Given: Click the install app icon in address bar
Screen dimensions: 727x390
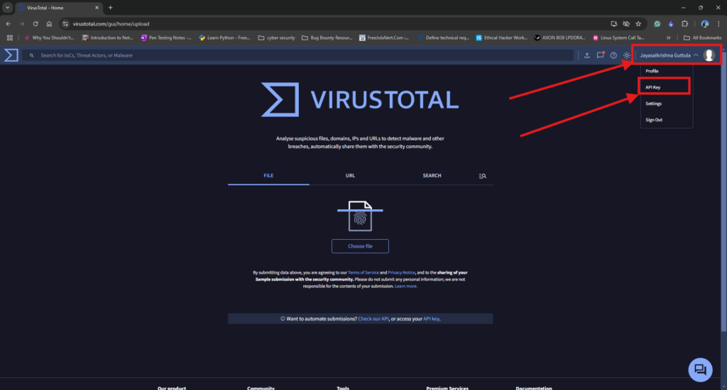Looking at the screenshot, I should click(x=614, y=23).
